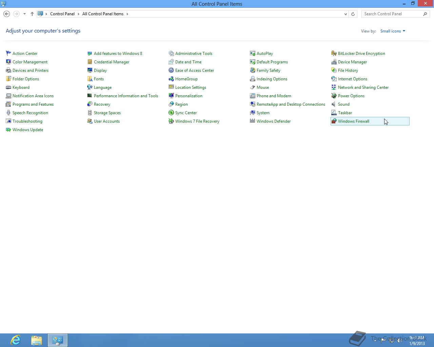Click the search magnifier icon
The image size is (434, 347).
[425, 14]
